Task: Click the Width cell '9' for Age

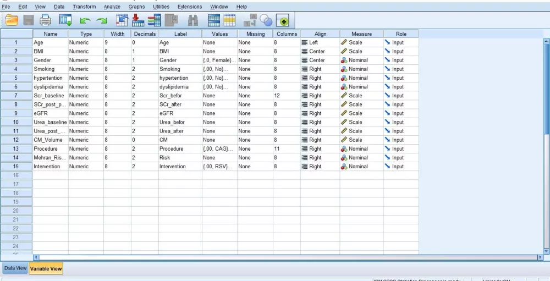Action: coord(118,42)
